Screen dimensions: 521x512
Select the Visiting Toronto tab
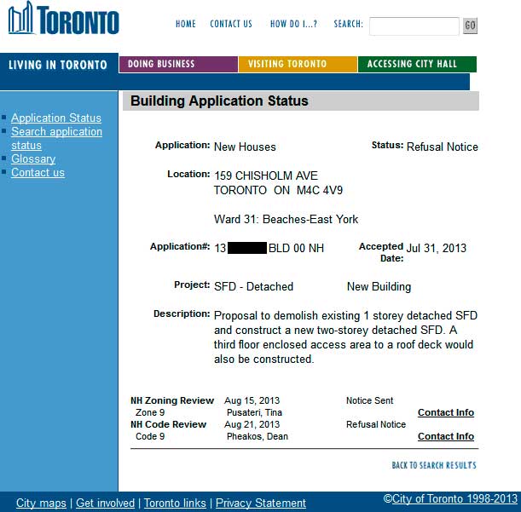click(298, 64)
